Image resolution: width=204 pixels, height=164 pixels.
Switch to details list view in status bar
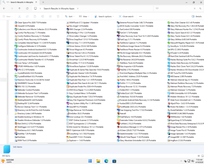199,156
